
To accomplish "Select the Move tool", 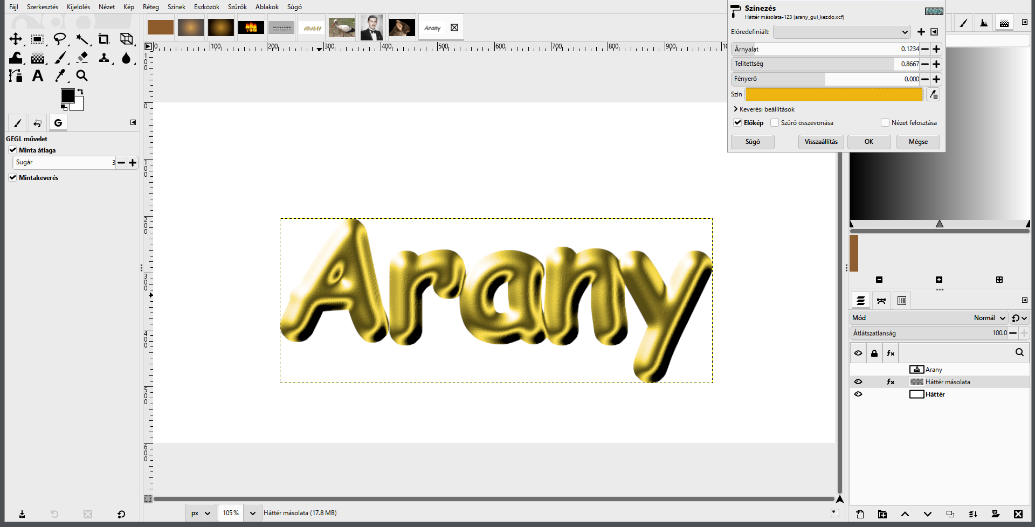I will coord(16,39).
